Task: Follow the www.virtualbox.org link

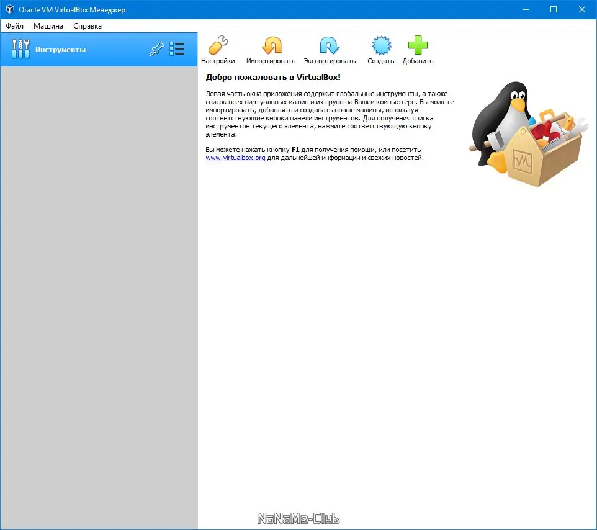Action: [x=235, y=158]
